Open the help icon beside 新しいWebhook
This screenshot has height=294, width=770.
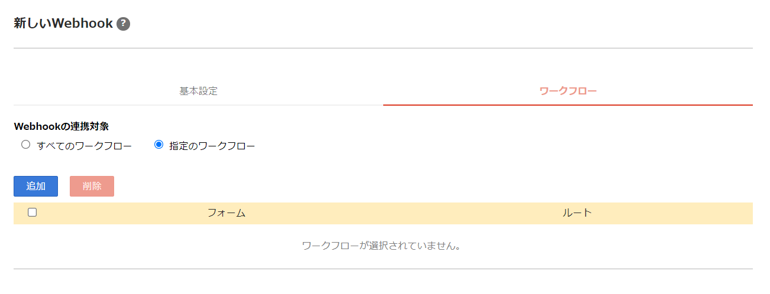pos(123,24)
